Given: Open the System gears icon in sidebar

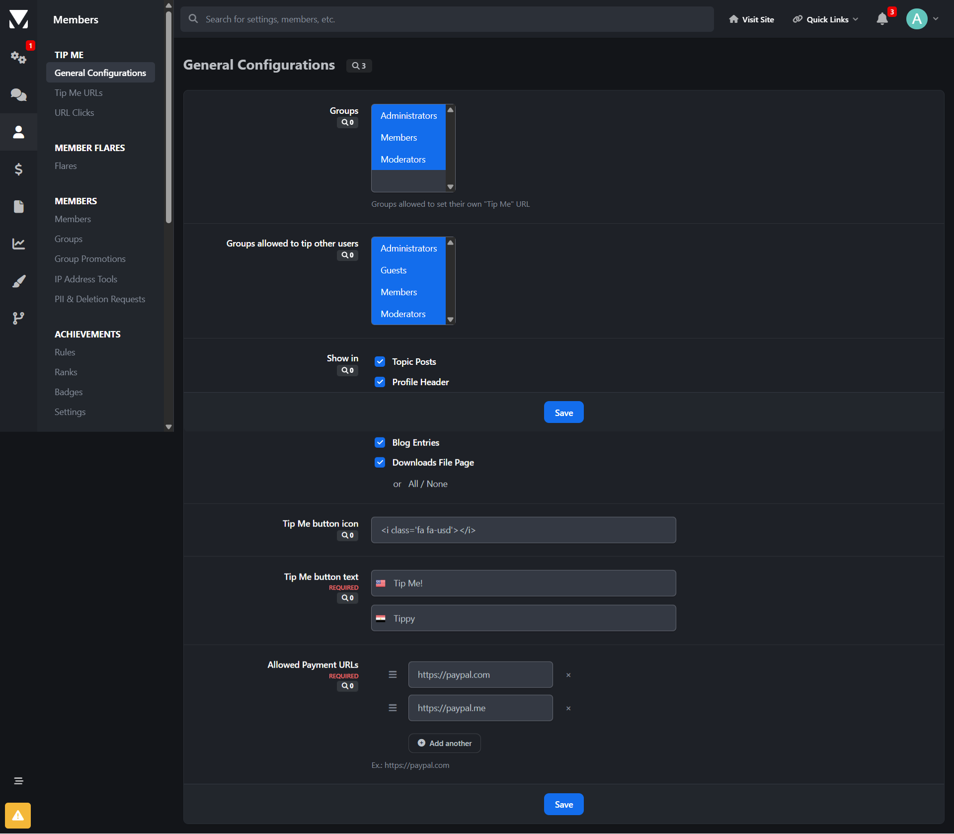Looking at the screenshot, I should 18,57.
